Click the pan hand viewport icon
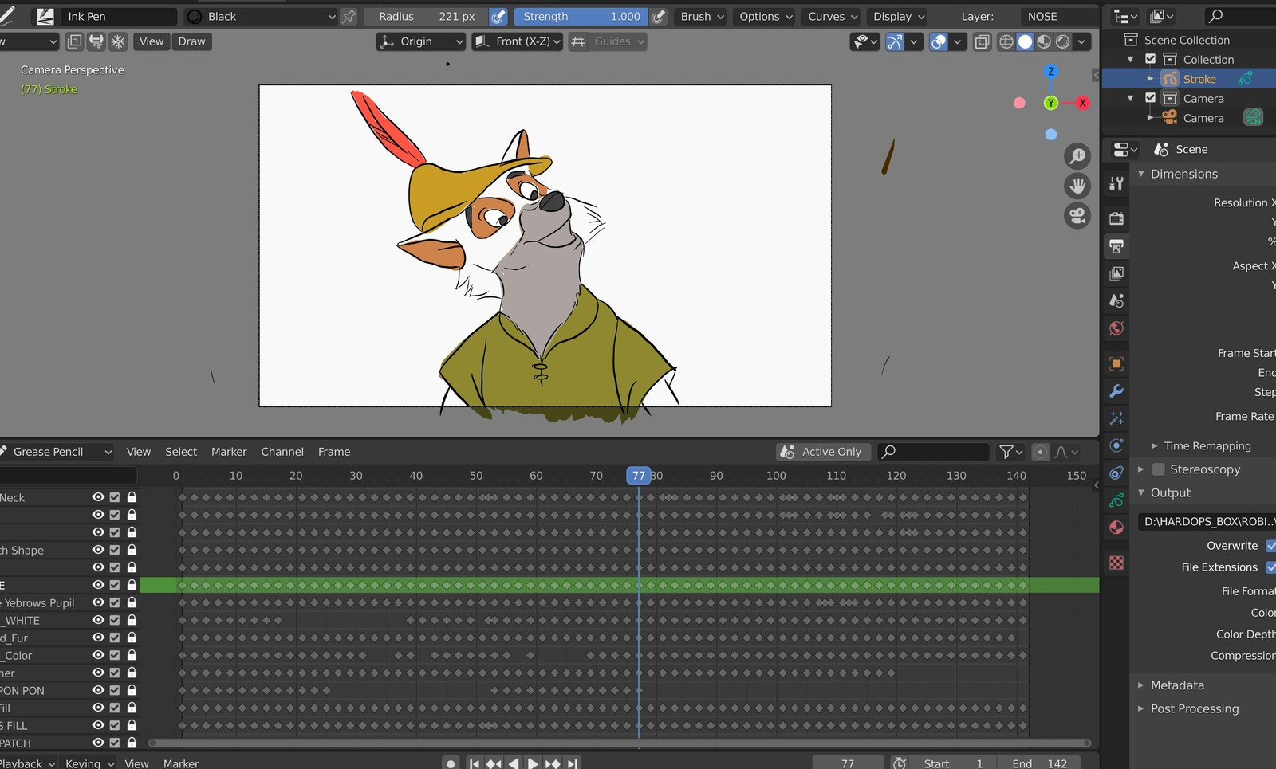 click(1077, 186)
